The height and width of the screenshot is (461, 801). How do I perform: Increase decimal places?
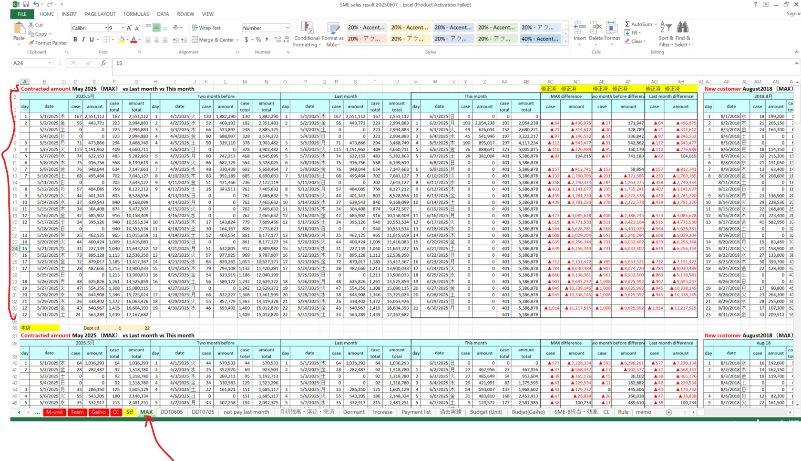[278, 40]
